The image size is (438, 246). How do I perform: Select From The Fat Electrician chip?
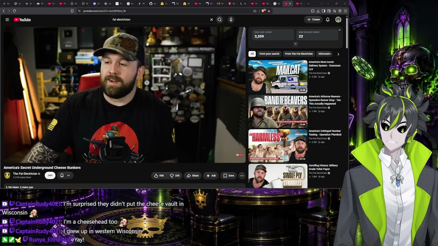[x=299, y=54]
